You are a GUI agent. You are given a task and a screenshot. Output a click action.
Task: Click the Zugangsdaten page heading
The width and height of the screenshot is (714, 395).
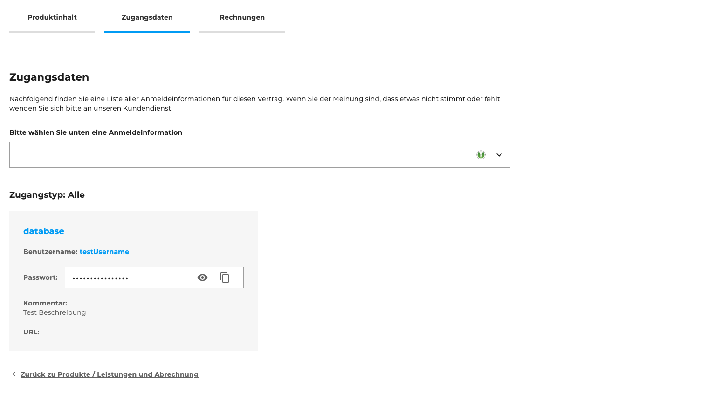49,77
